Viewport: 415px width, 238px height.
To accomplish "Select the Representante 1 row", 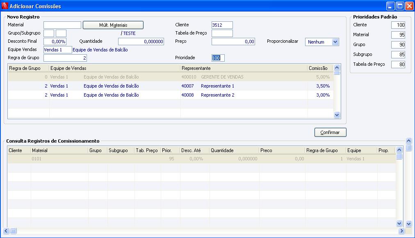I will (x=171, y=86).
